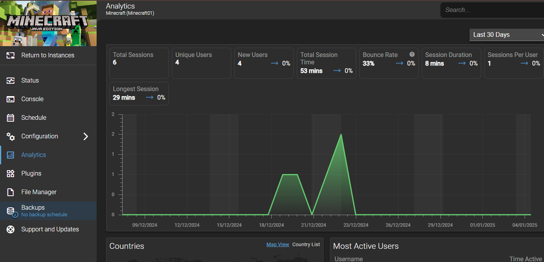Click the Plugins icon in sidebar

point(10,174)
